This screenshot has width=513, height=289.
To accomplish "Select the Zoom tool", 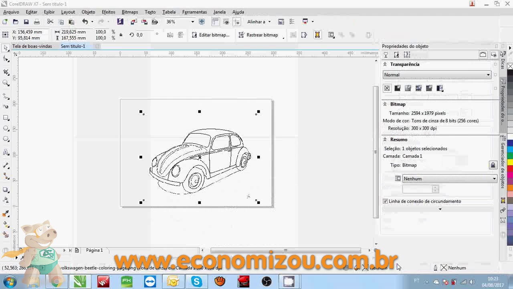I will (x=6, y=83).
